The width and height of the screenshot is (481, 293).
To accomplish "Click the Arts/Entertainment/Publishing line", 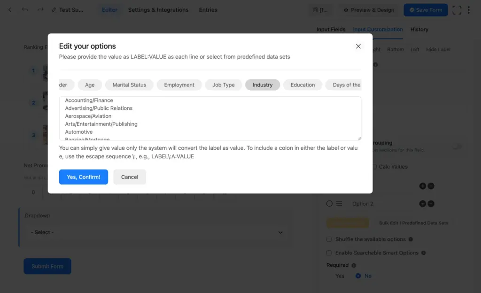I will pos(101,124).
